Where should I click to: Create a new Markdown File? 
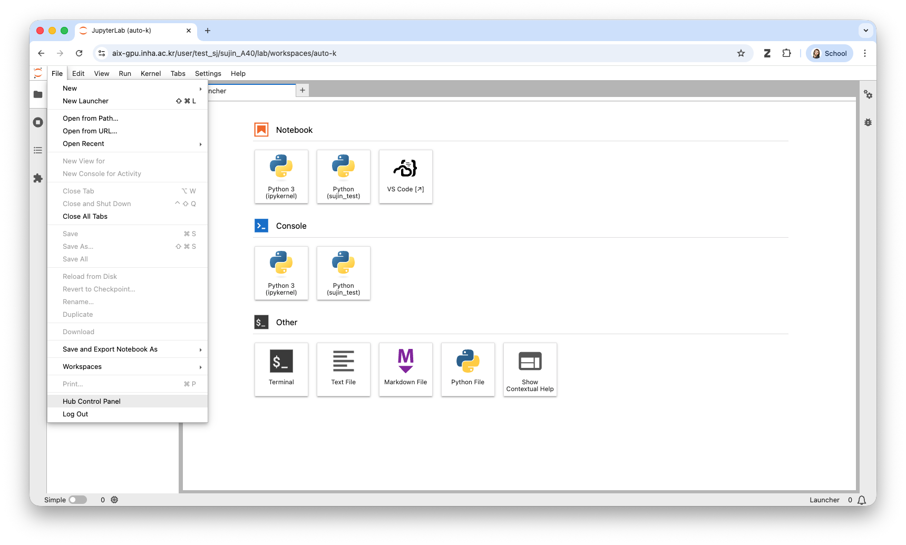[406, 369]
